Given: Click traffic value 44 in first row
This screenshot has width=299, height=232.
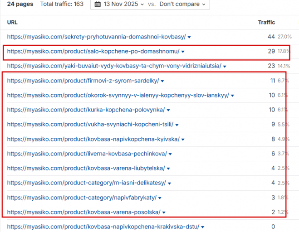Looking at the screenshot, I should (271, 37).
